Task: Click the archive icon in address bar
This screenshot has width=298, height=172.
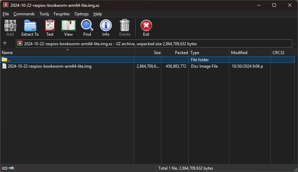Action: (x=20, y=44)
